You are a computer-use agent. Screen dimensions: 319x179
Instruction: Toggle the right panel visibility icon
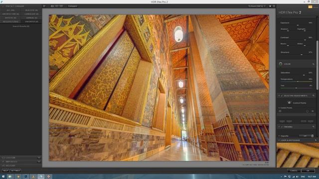pyautogui.click(x=274, y=6)
